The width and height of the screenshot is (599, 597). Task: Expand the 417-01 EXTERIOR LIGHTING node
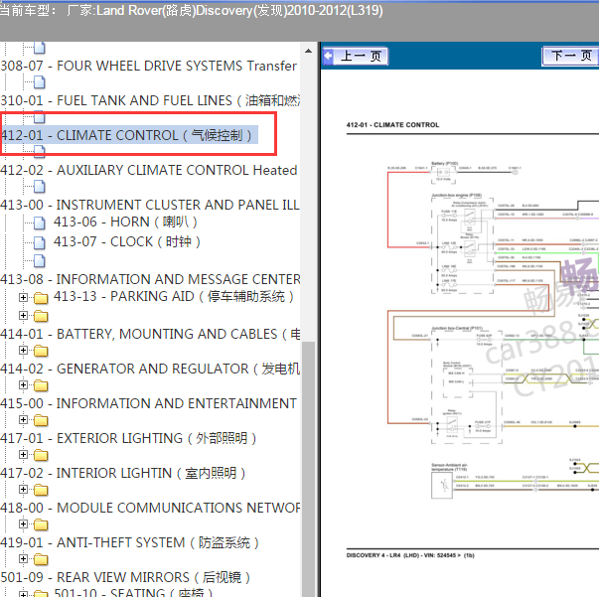(x=23, y=420)
